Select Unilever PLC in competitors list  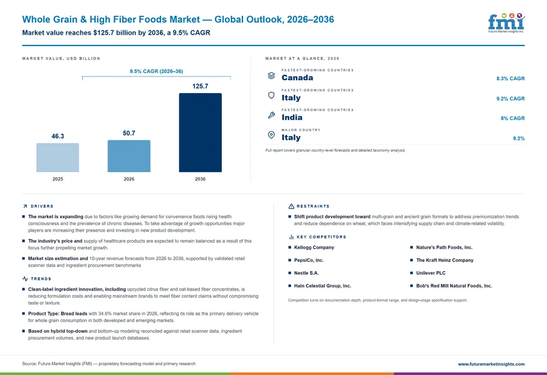coord(430,273)
